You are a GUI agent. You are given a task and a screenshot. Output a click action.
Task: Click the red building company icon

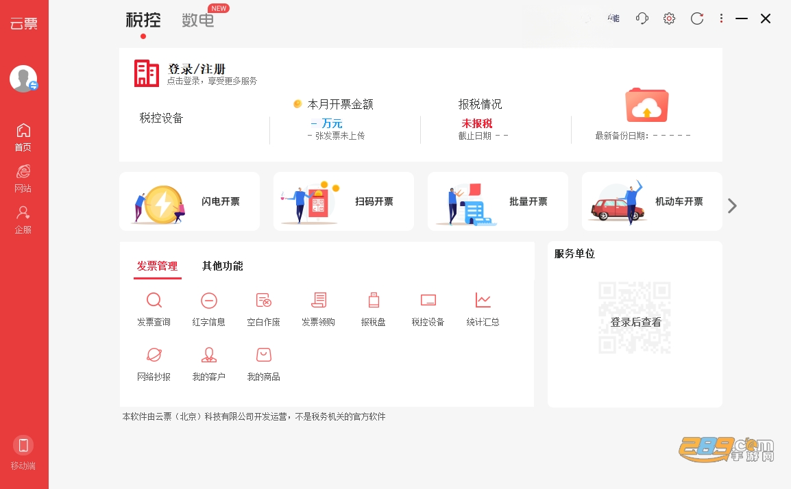[146, 73]
